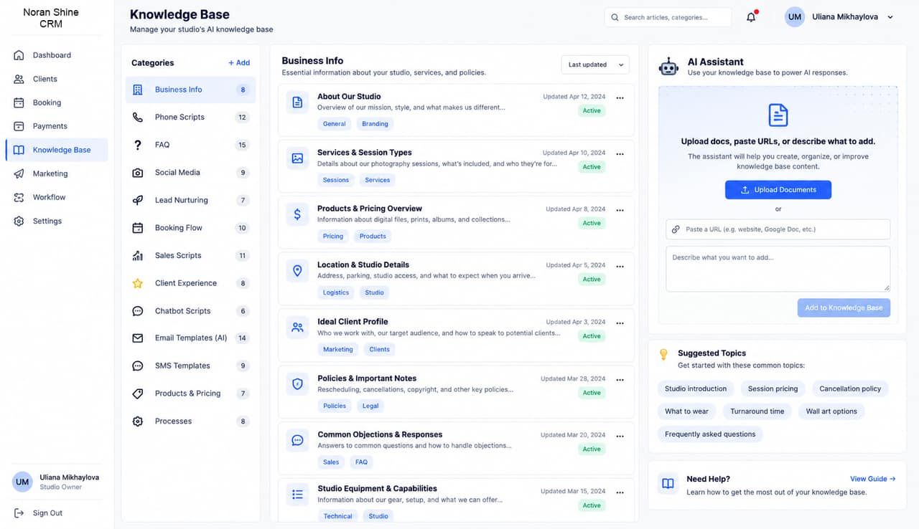This screenshot has width=919, height=529.
Task: Click the Paste a URL input field
Action: point(778,229)
